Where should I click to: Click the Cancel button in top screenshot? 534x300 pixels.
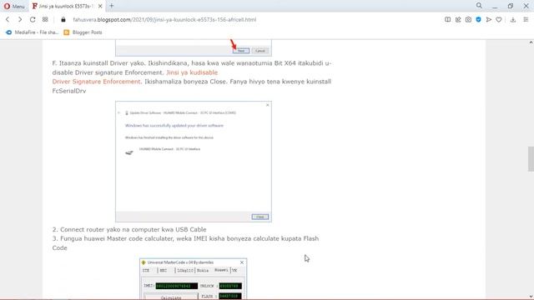[259, 51]
